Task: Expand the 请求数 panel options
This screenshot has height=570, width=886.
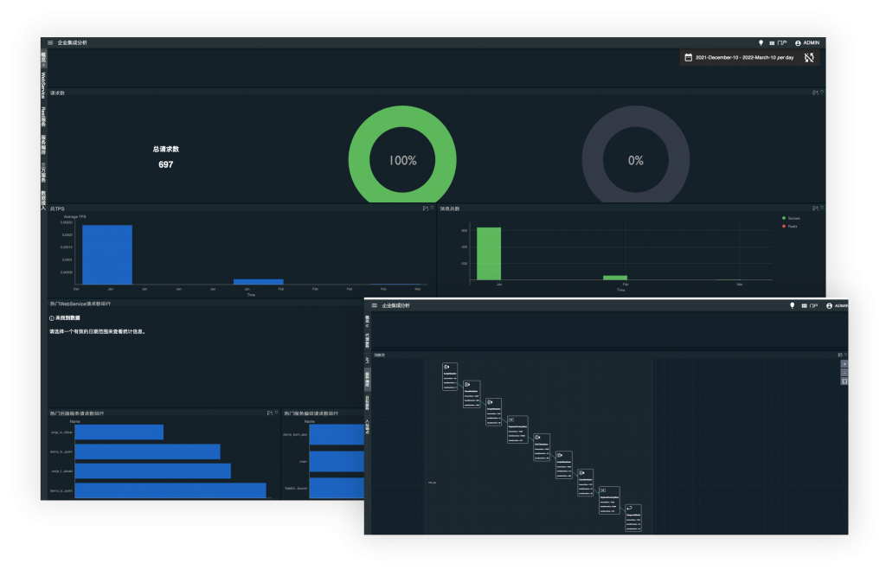Action: tap(815, 93)
